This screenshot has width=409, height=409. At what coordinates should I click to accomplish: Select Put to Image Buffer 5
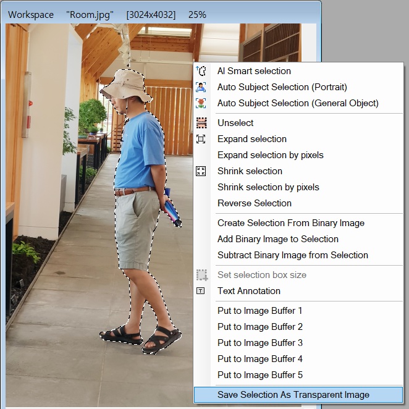point(260,375)
